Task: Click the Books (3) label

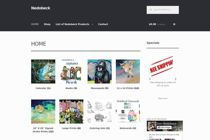Action: click(71, 88)
